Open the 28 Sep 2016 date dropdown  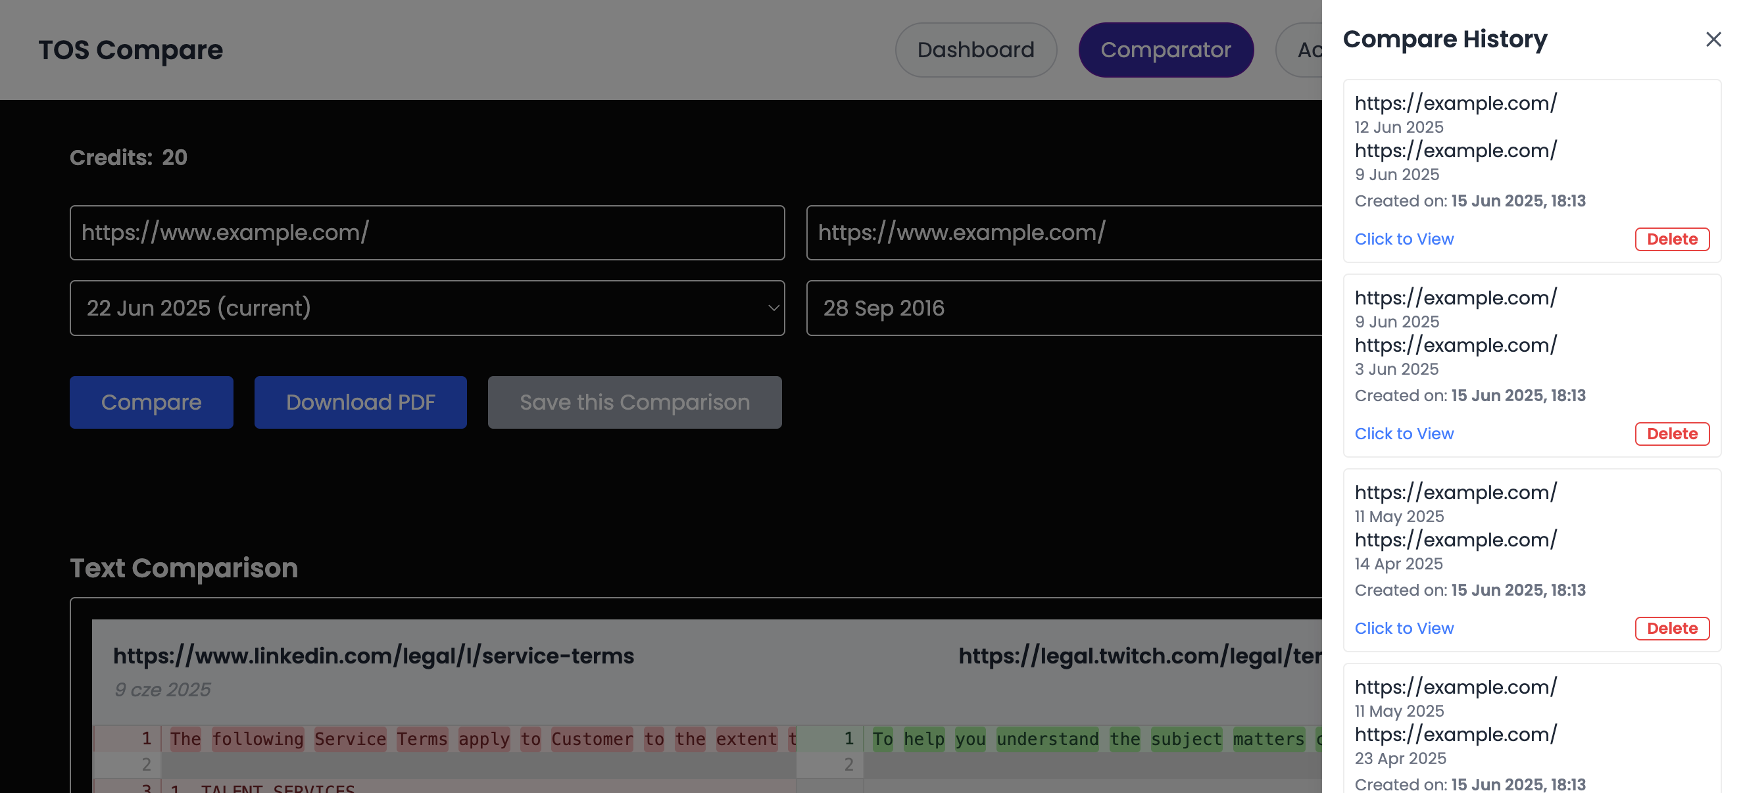pyautogui.click(x=1064, y=308)
